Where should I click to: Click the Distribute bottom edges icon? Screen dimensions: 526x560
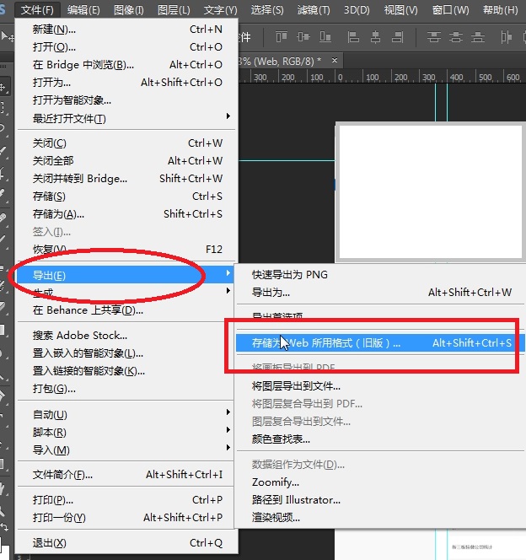pos(478,37)
